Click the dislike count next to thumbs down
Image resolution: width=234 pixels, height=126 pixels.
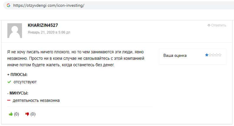[x=33, y=114]
